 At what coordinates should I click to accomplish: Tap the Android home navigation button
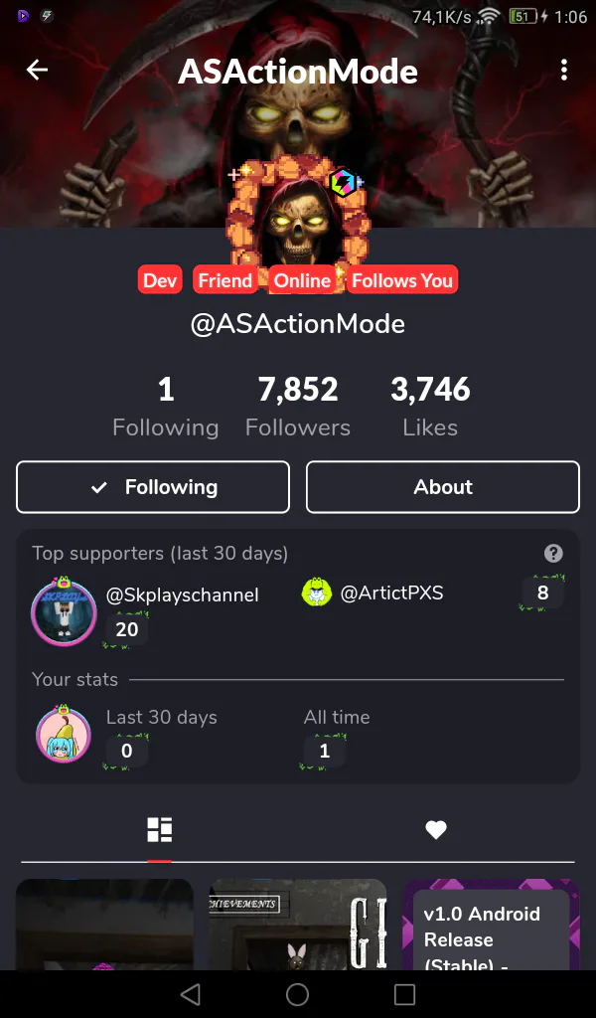(x=298, y=994)
